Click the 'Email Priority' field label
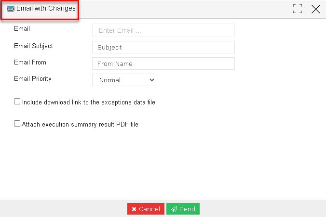This screenshot has width=326, height=217. (x=33, y=78)
